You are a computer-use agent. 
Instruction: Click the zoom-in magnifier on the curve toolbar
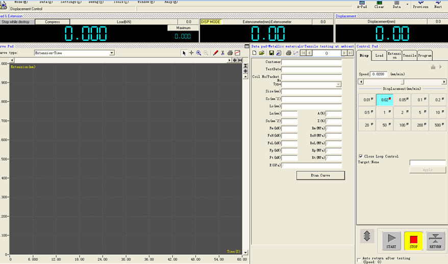click(198, 53)
